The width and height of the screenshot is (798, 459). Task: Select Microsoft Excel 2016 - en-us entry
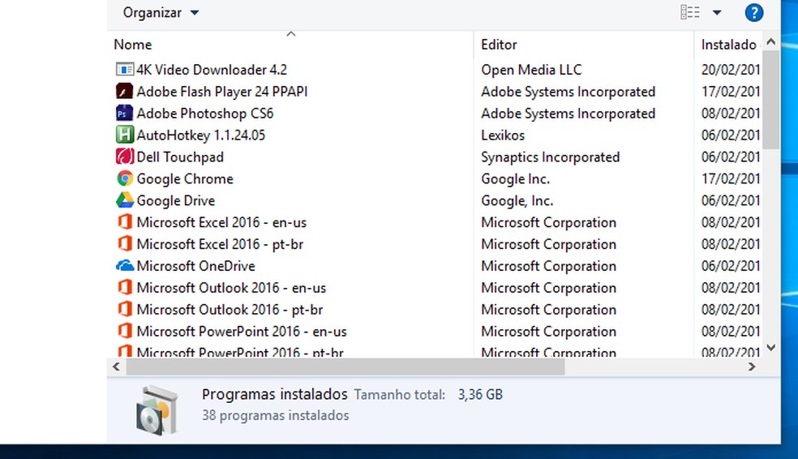coord(221,222)
